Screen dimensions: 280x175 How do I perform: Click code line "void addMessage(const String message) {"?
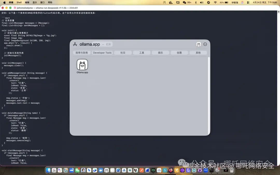click(24, 73)
